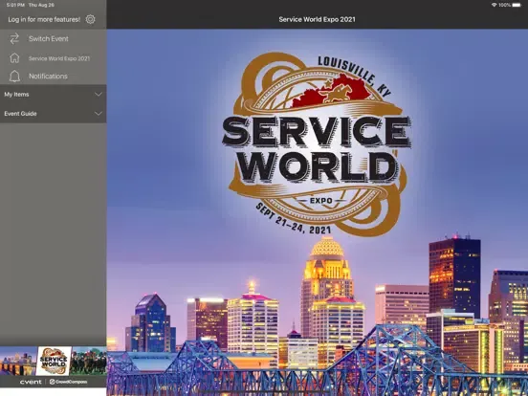Tap the Service World banner thumbnail in the sidebar

(54, 361)
